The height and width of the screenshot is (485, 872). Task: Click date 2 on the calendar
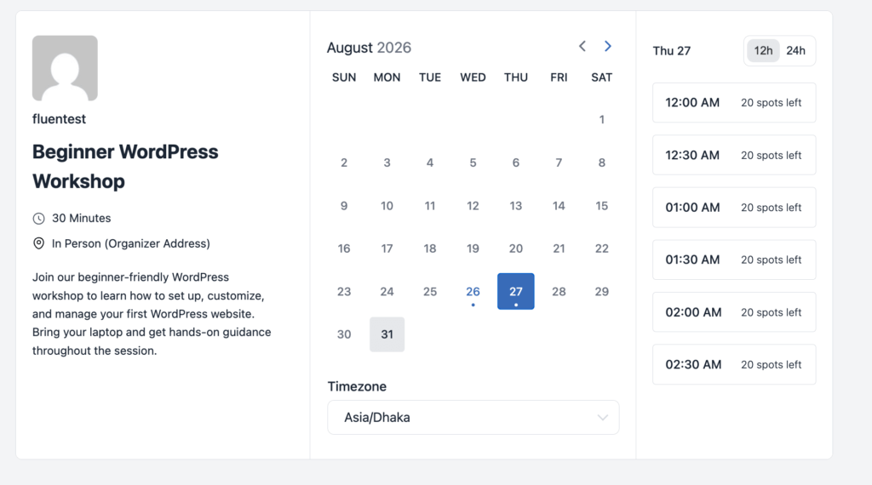pyautogui.click(x=344, y=163)
